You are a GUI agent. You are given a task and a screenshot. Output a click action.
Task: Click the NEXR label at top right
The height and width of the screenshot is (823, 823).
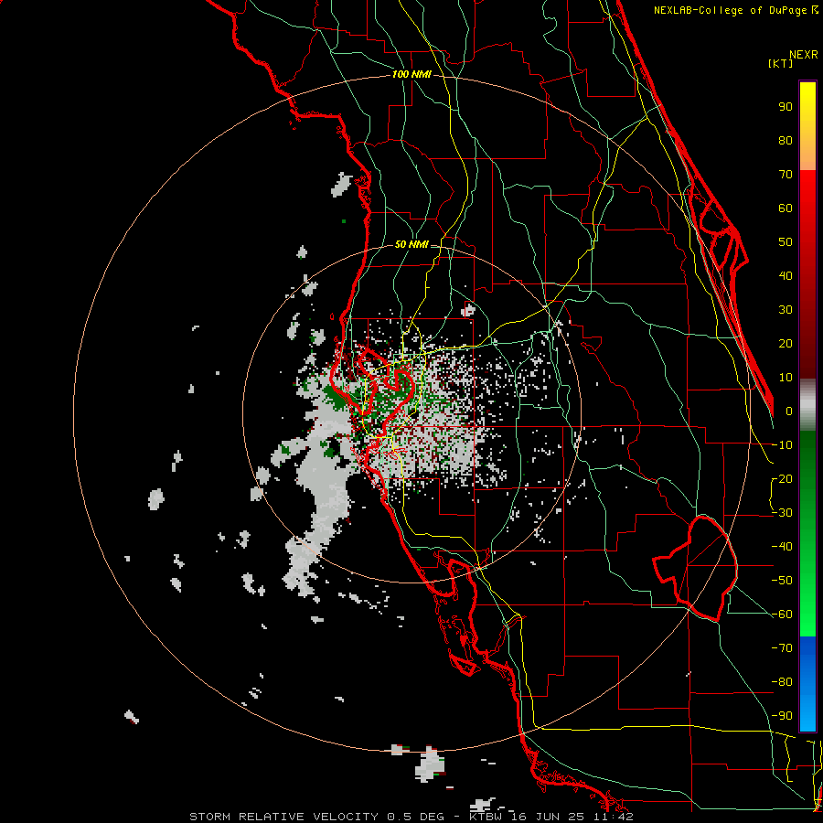click(804, 55)
